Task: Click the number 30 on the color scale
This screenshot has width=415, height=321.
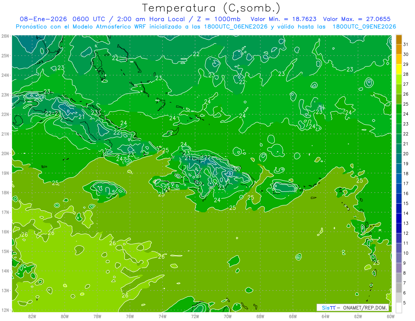Action: pyautogui.click(x=406, y=54)
